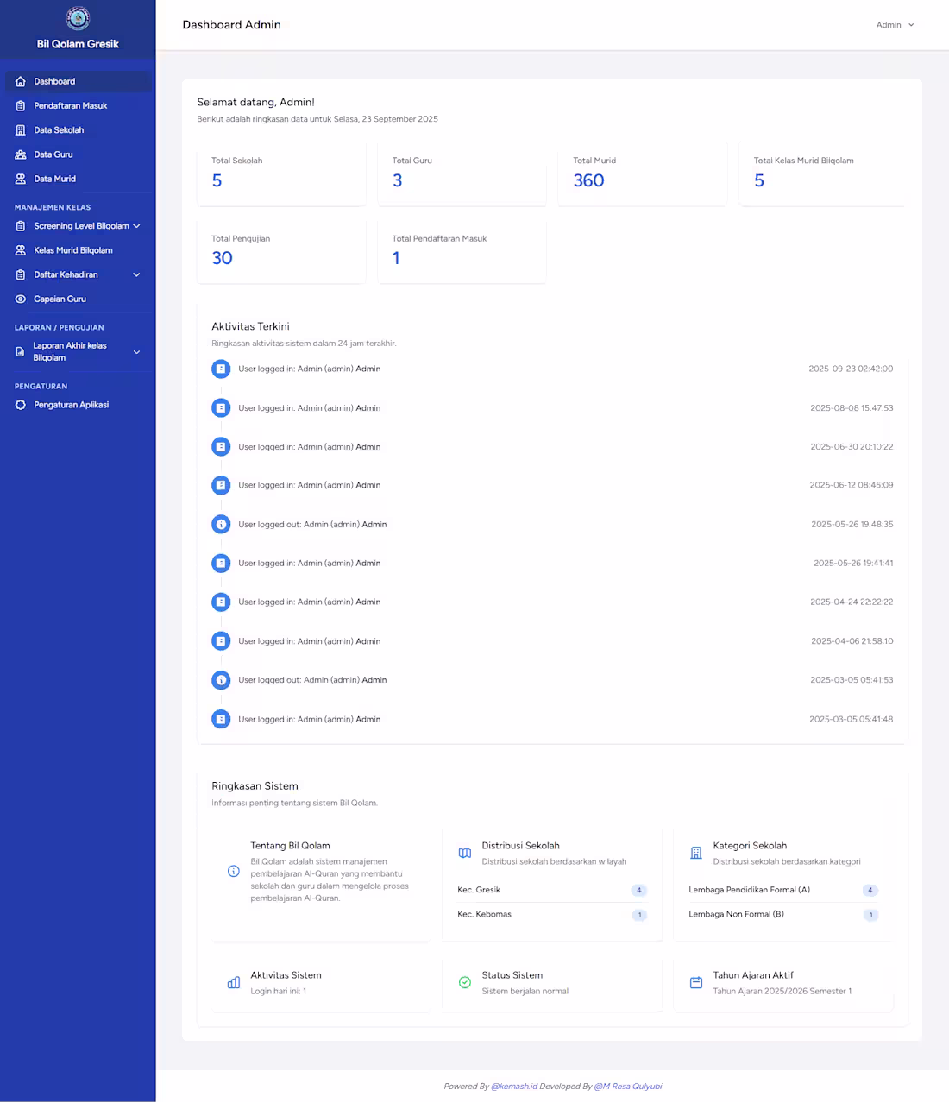Click the Bil Qolam Gresik brand title
The height and width of the screenshot is (1103, 949).
78,44
